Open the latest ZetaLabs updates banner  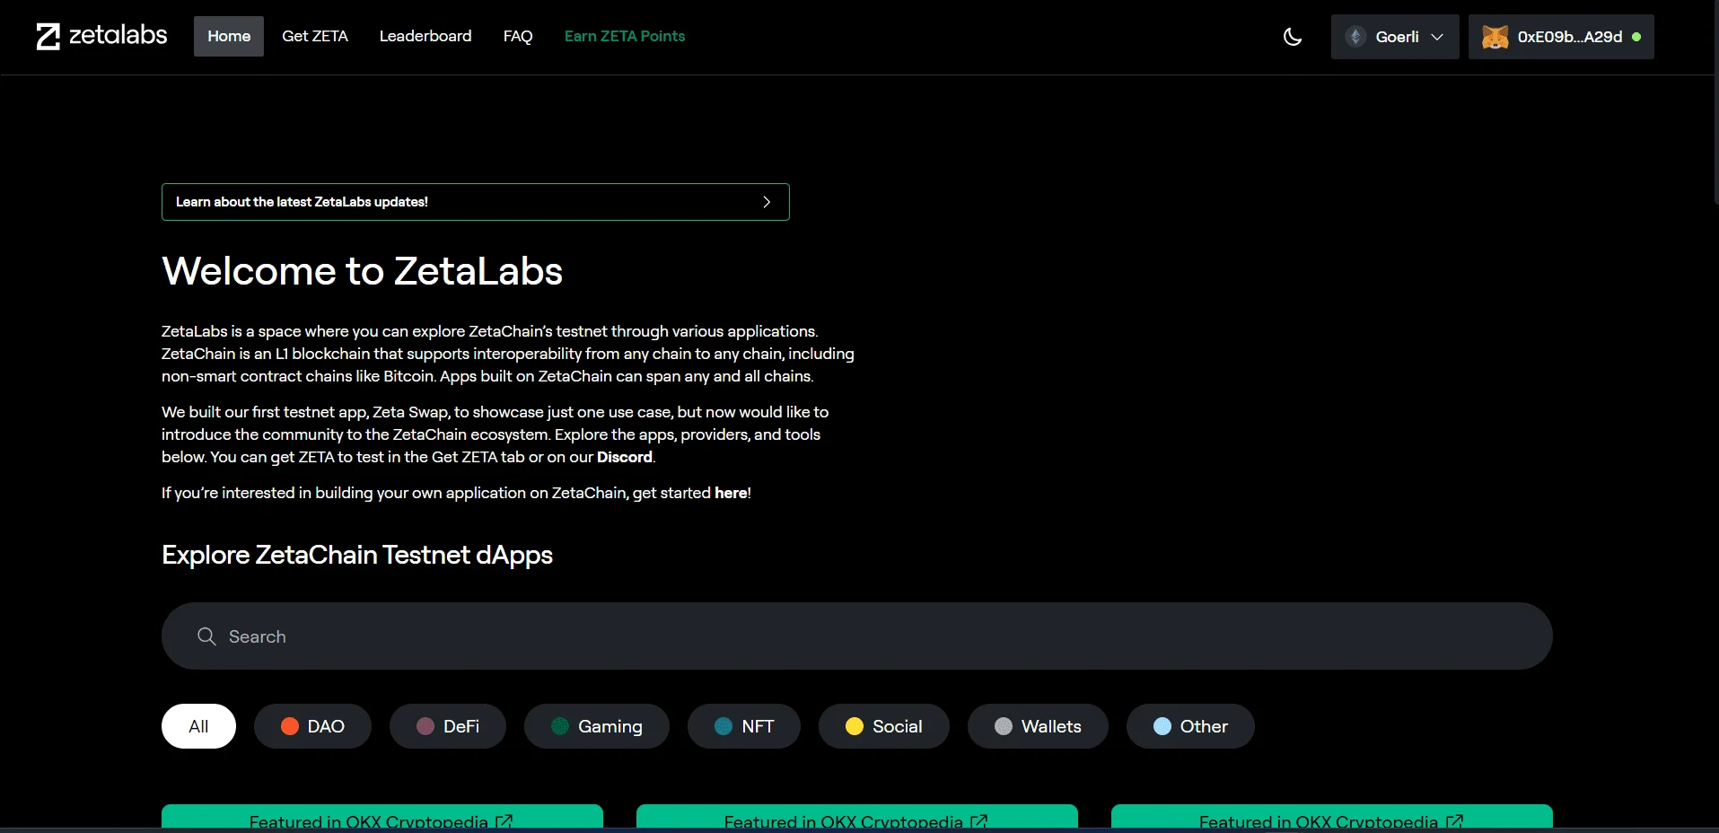coord(476,202)
